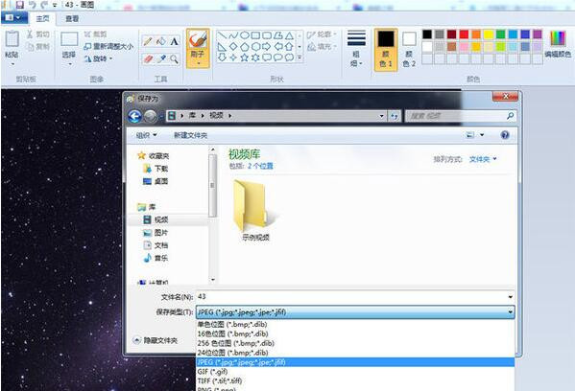
Task: Pick the Cloud callout shape
Action: click(289, 57)
